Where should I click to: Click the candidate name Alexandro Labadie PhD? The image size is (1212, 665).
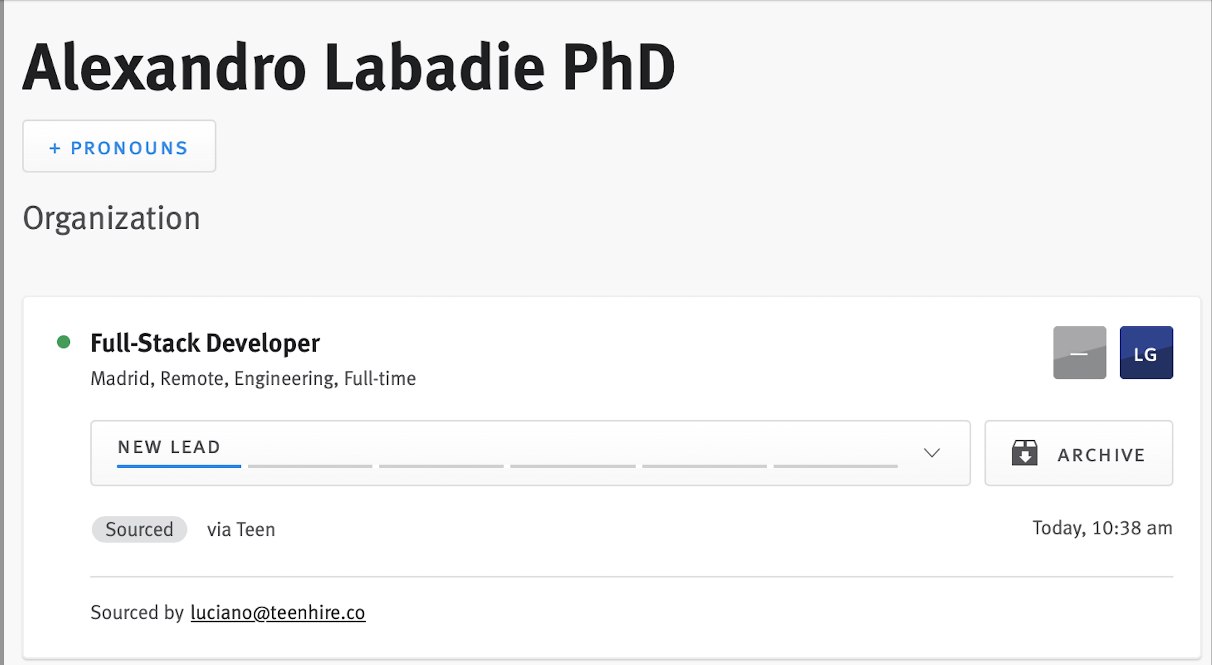coord(349,67)
